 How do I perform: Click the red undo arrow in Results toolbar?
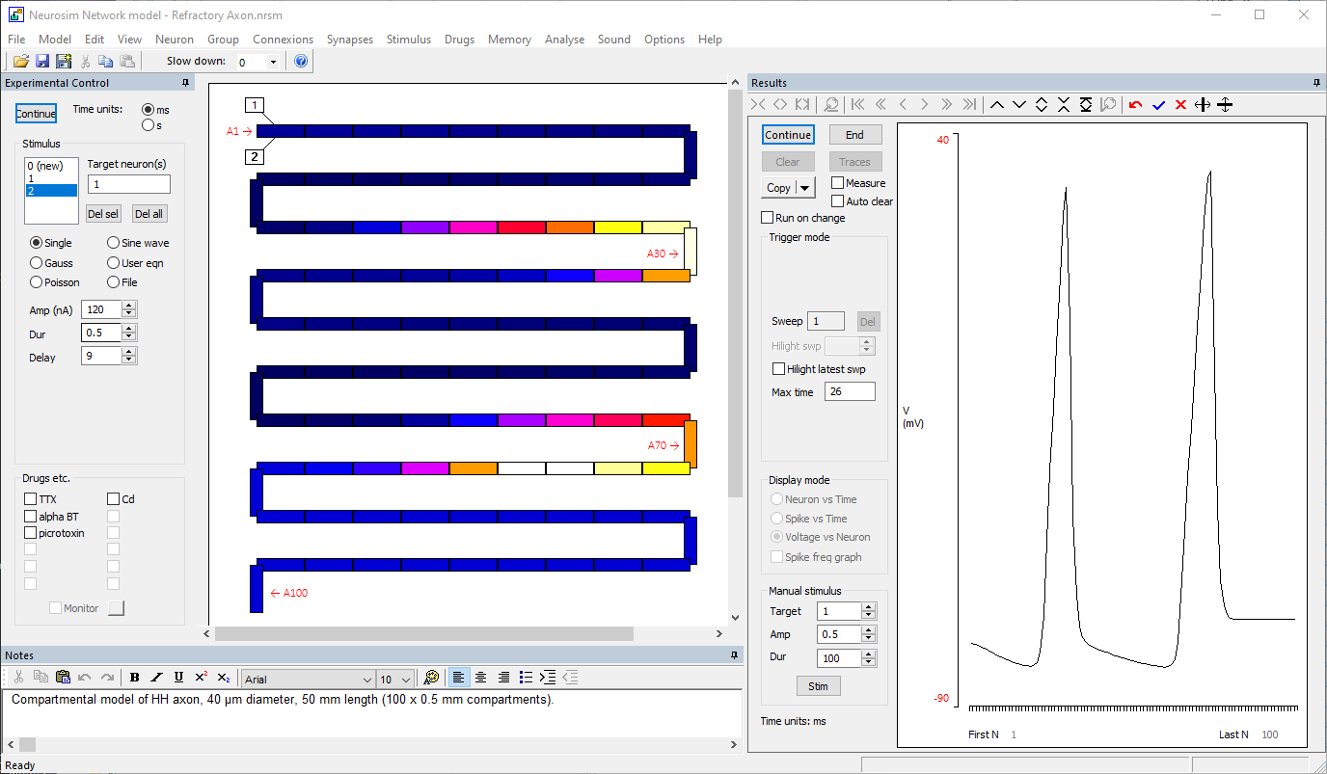pyautogui.click(x=1136, y=104)
